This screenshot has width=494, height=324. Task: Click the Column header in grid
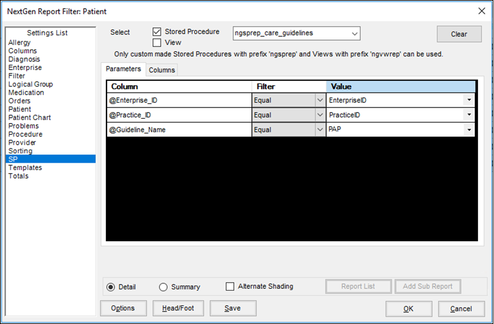tap(179, 87)
